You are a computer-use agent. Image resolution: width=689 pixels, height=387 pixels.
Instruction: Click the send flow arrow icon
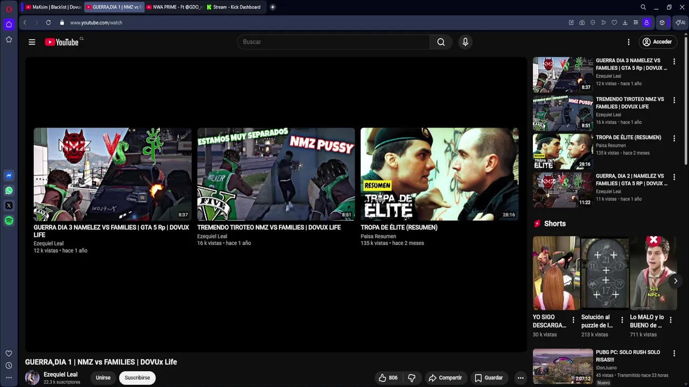(603, 23)
